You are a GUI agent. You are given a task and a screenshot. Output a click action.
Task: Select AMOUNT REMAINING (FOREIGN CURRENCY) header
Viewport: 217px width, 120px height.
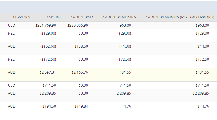tap(180, 17)
